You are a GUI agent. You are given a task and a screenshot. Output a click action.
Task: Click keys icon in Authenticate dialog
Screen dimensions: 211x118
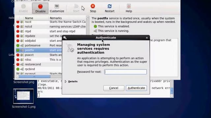tap(70, 48)
